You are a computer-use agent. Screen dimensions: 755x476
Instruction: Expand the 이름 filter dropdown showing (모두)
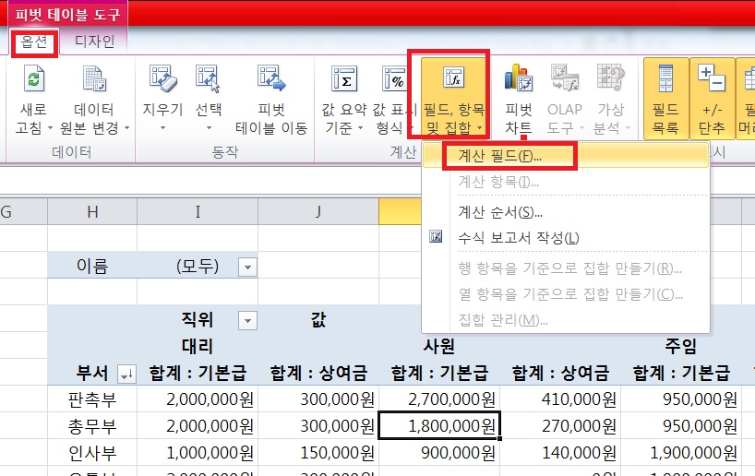coord(246,268)
